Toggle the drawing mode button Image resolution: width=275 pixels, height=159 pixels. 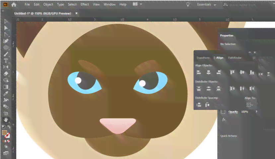(x=6, y=147)
